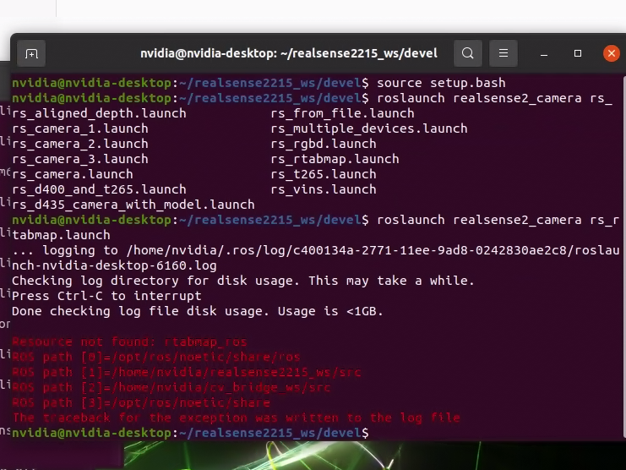The height and width of the screenshot is (470, 626).
Task: Select rs_vins.launch text
Action: point(324,189)
